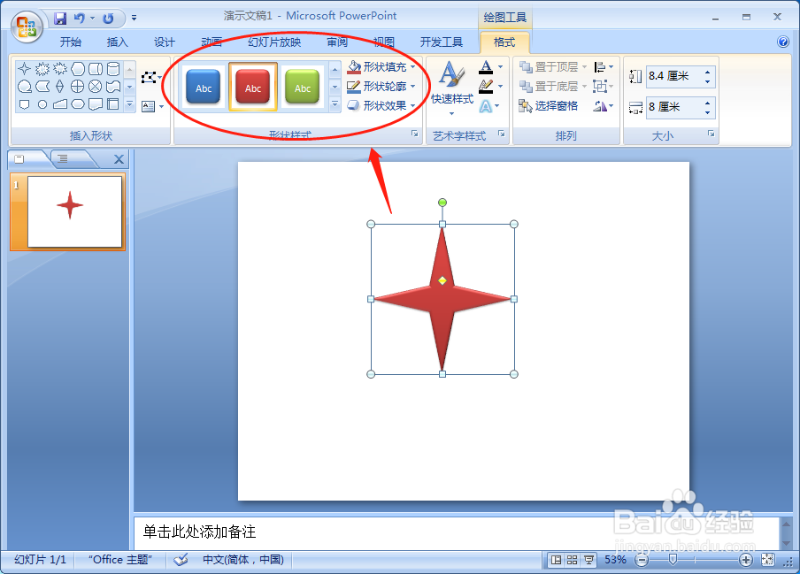The width and height of the screenshot is (800, 574).
Task: Select the circle-with-X summing junction shape
Action: pyautogui.click(x=96, y=86)
